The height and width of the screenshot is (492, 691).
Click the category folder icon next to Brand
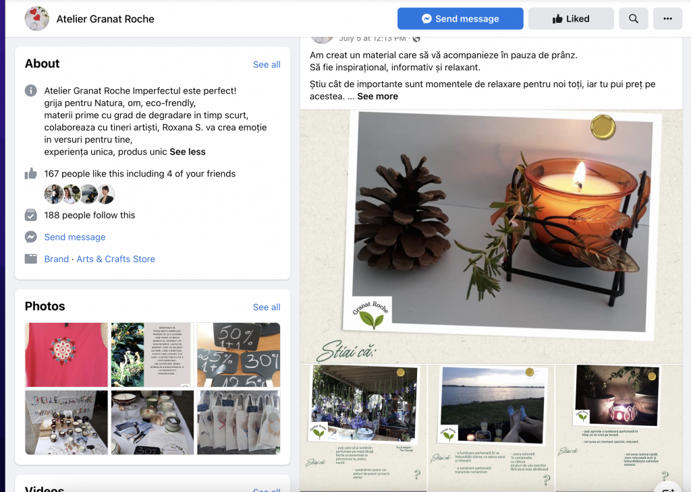point(31,259)
